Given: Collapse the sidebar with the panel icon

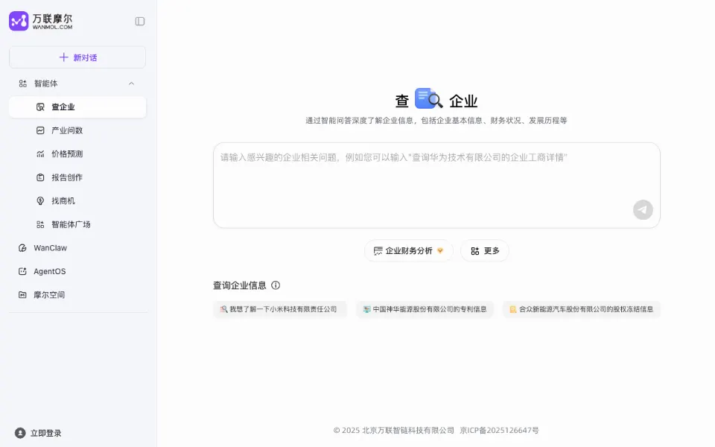Looking at the screenshot, I should point(140,22).
